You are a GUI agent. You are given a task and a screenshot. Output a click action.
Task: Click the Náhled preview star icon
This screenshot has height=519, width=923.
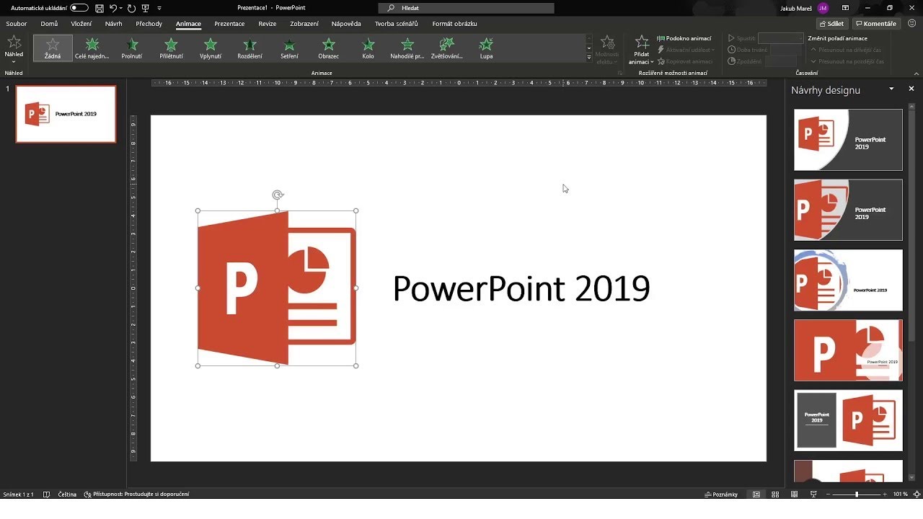[x=14, y=43]
